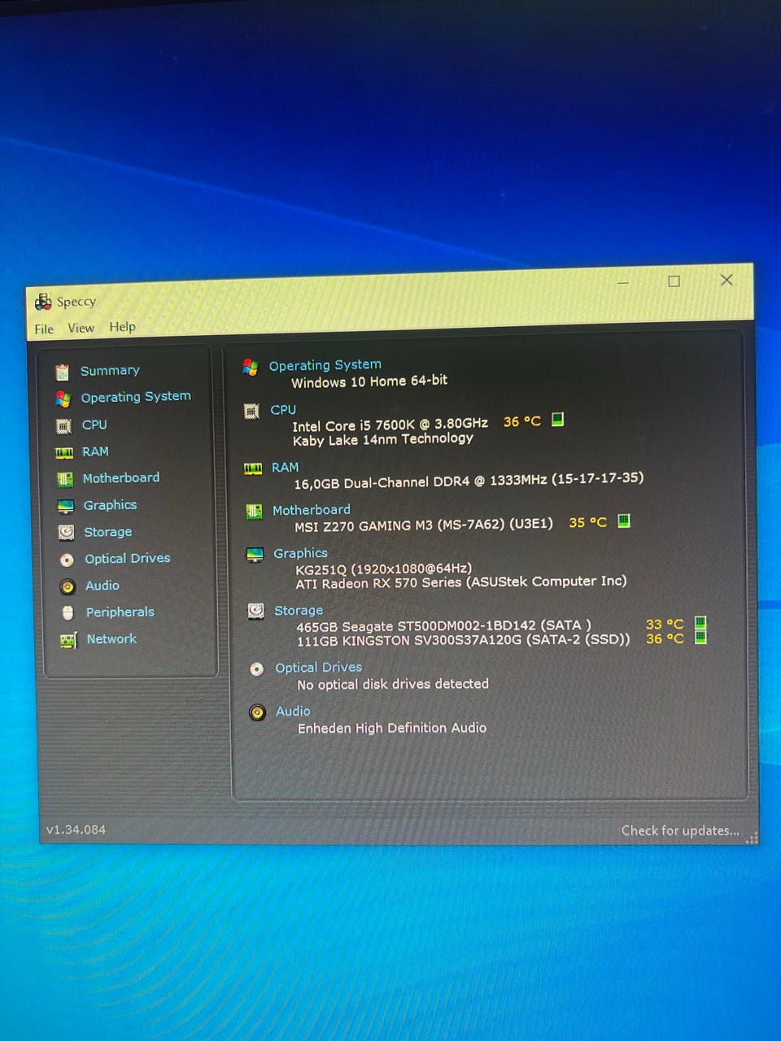Click the Graphics icon in summary pane
781x1041 pixels.
click(255, 555)
